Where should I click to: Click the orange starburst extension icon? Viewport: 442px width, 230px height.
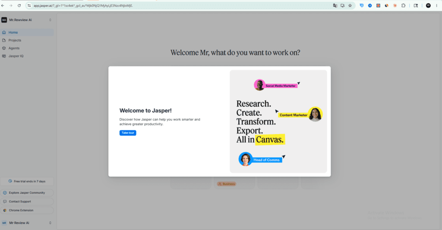click(395, 5)
